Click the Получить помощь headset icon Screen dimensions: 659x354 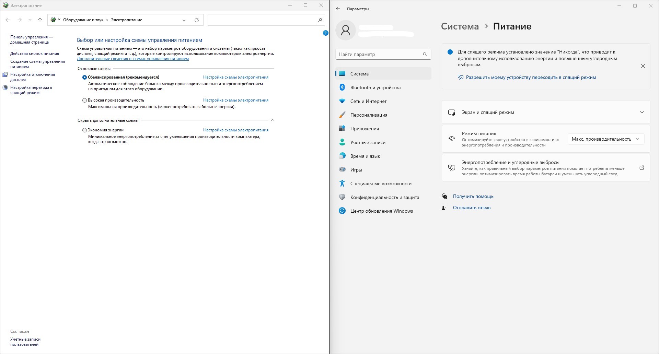(444, 196)
